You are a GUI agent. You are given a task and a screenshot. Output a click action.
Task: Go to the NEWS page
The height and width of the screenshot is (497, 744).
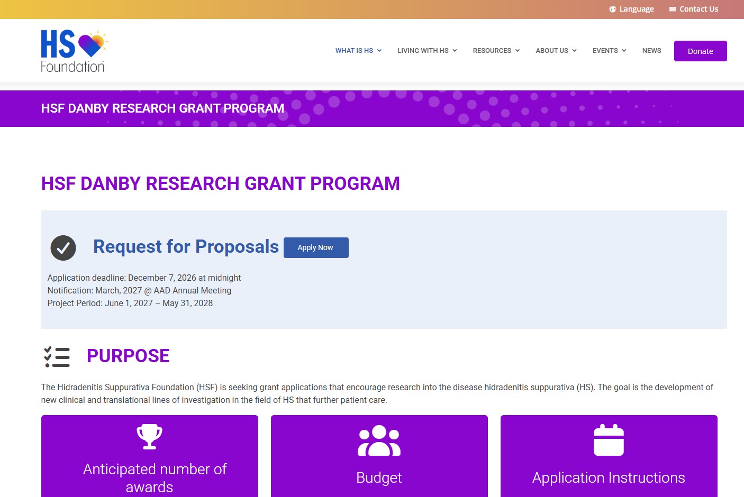[652, 51]
